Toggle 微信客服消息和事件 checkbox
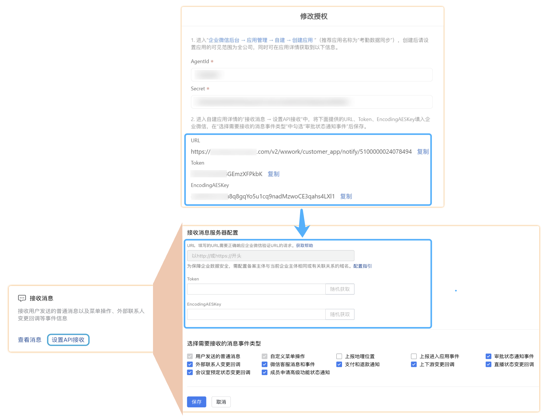 pyautogui.click(x=264, y=364)
